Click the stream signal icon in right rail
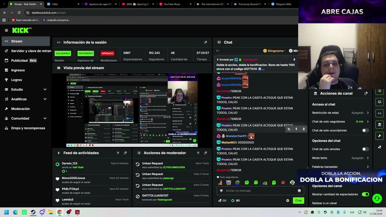The height and width of the screenshot is (217, 386). [x=380, y=113]
